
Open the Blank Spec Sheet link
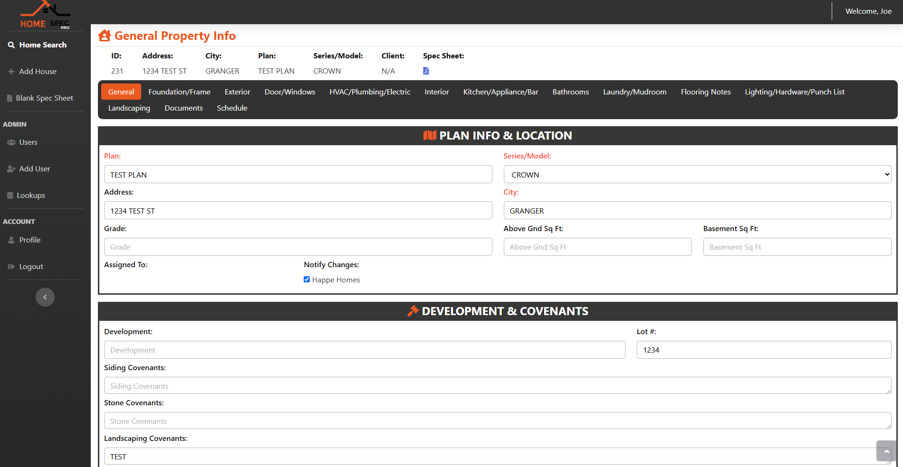click(x=44, y=98)
